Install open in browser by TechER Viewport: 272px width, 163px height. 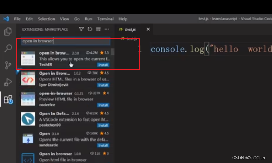click(x=103, y=65)
